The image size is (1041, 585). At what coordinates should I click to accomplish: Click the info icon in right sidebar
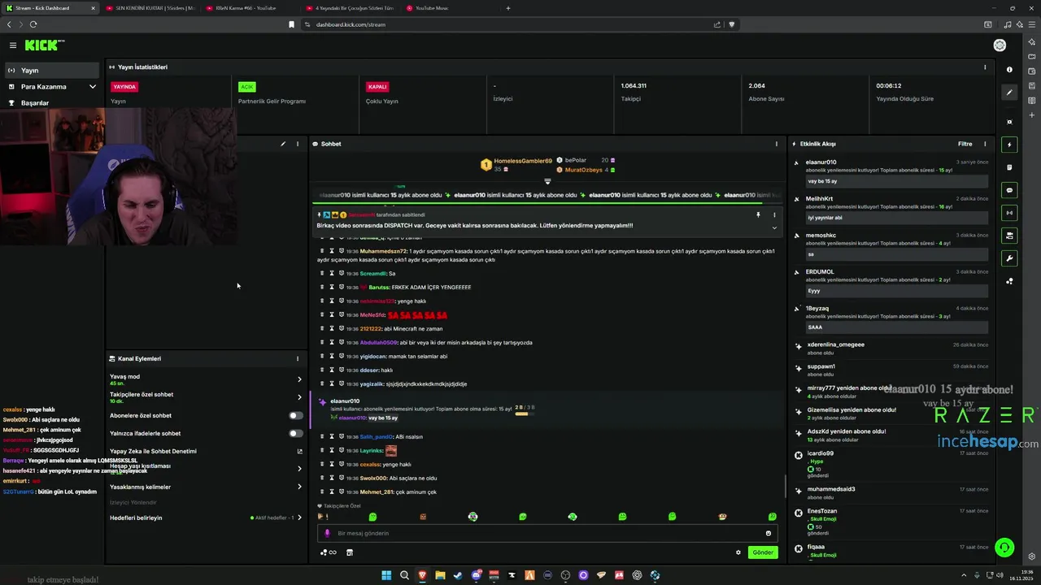1009,70
